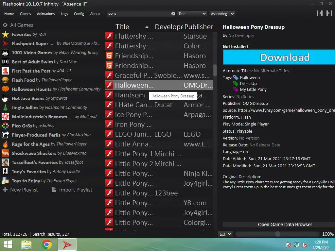Viewport: 335px width, 251px height.
Task: Open the Player-Produced Perils icon
Action: tap(5, 135)
